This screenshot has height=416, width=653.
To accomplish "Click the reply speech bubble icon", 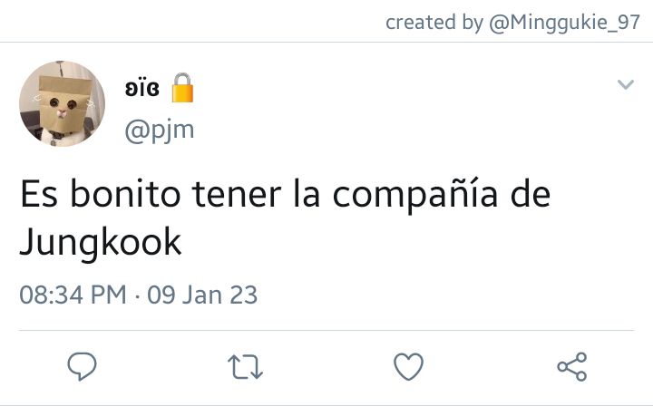I will click(82, 366).
